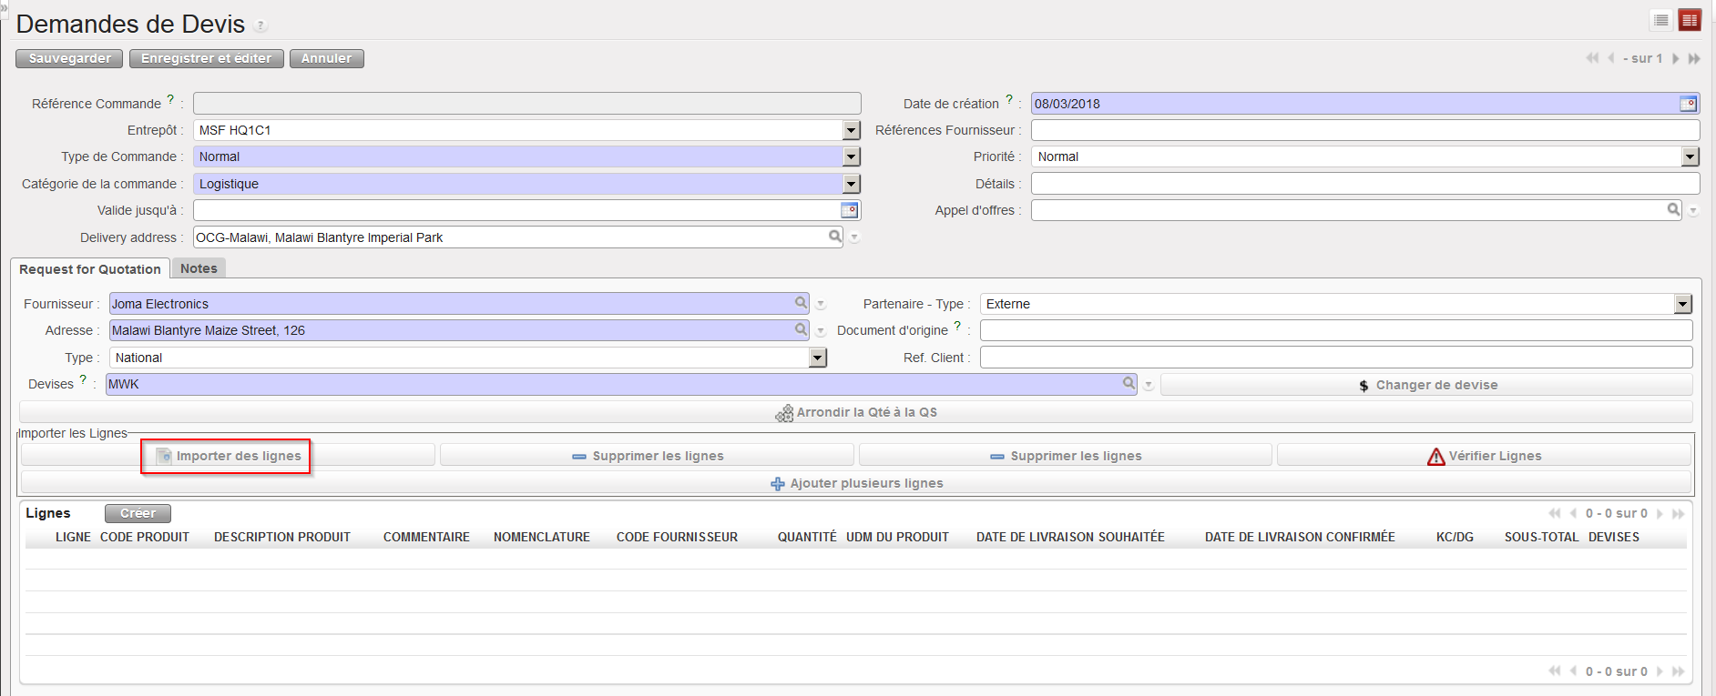Click the Fournisseur search magnifier icon

801,303
